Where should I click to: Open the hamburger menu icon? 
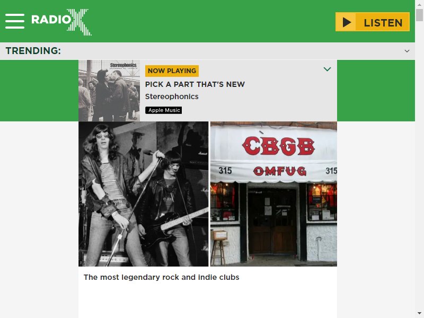click(x=15, y=21)
